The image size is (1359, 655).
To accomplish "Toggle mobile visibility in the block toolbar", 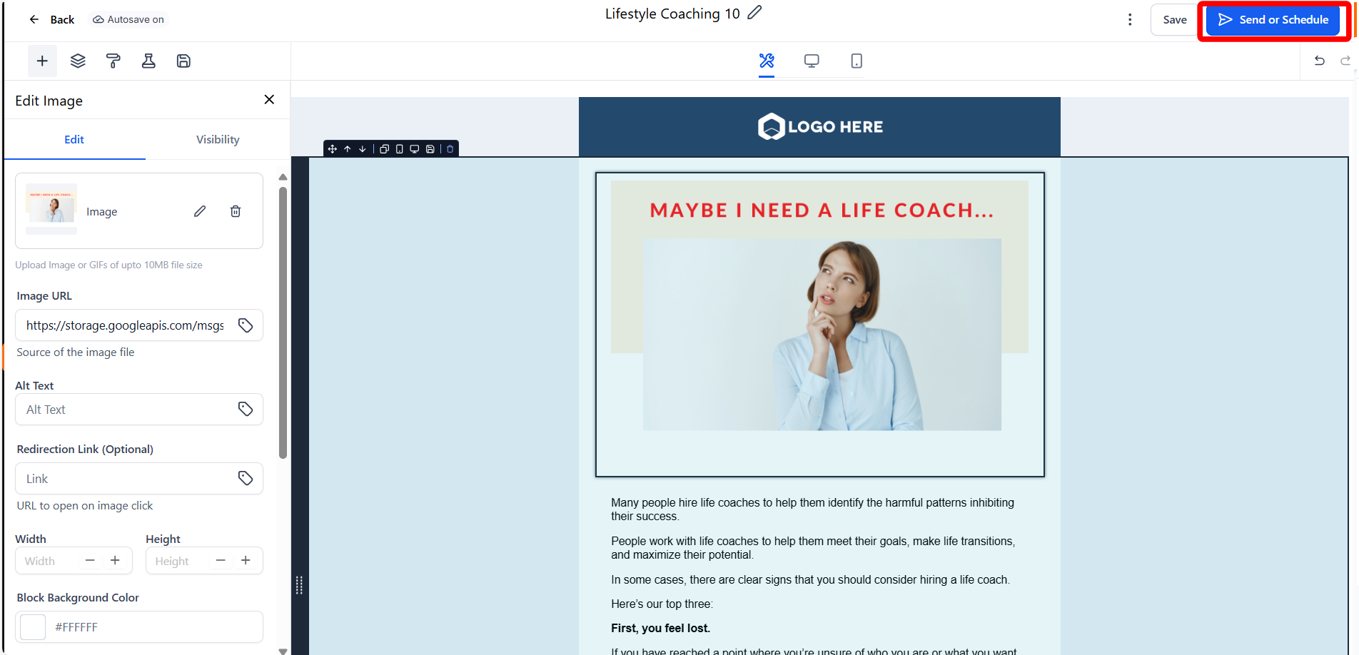I will pyautogui.click(x=399, y=149).
